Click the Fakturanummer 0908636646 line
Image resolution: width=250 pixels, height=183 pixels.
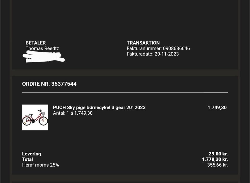(x=158, y=48)
